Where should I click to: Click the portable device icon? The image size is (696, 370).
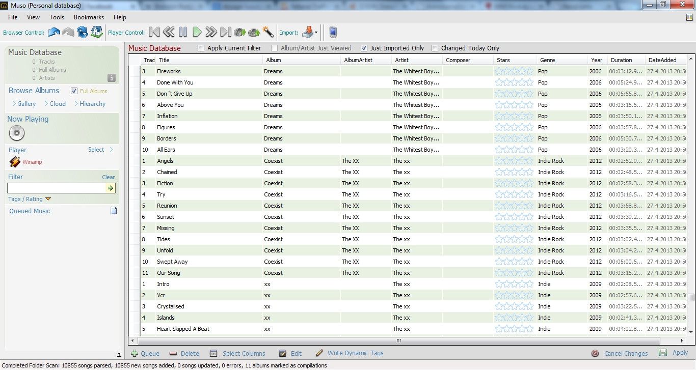click(333, 33)
